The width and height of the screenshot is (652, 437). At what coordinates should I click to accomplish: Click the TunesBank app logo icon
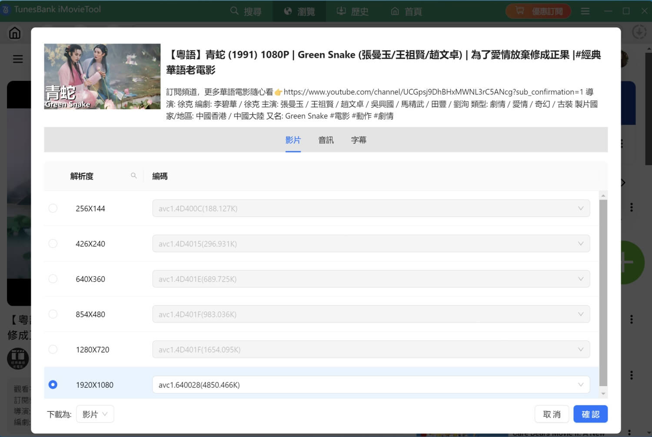(6, 10)
